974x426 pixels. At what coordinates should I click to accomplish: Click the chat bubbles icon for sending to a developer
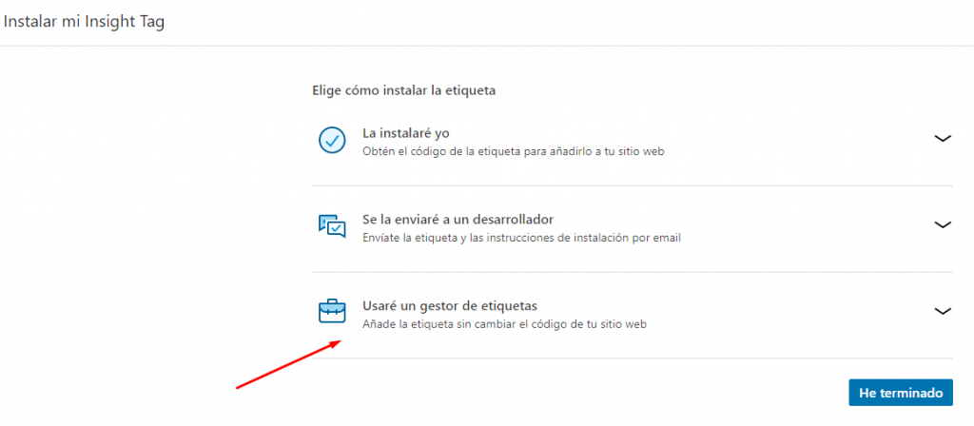pyautogui.click(x=332, y=226)
